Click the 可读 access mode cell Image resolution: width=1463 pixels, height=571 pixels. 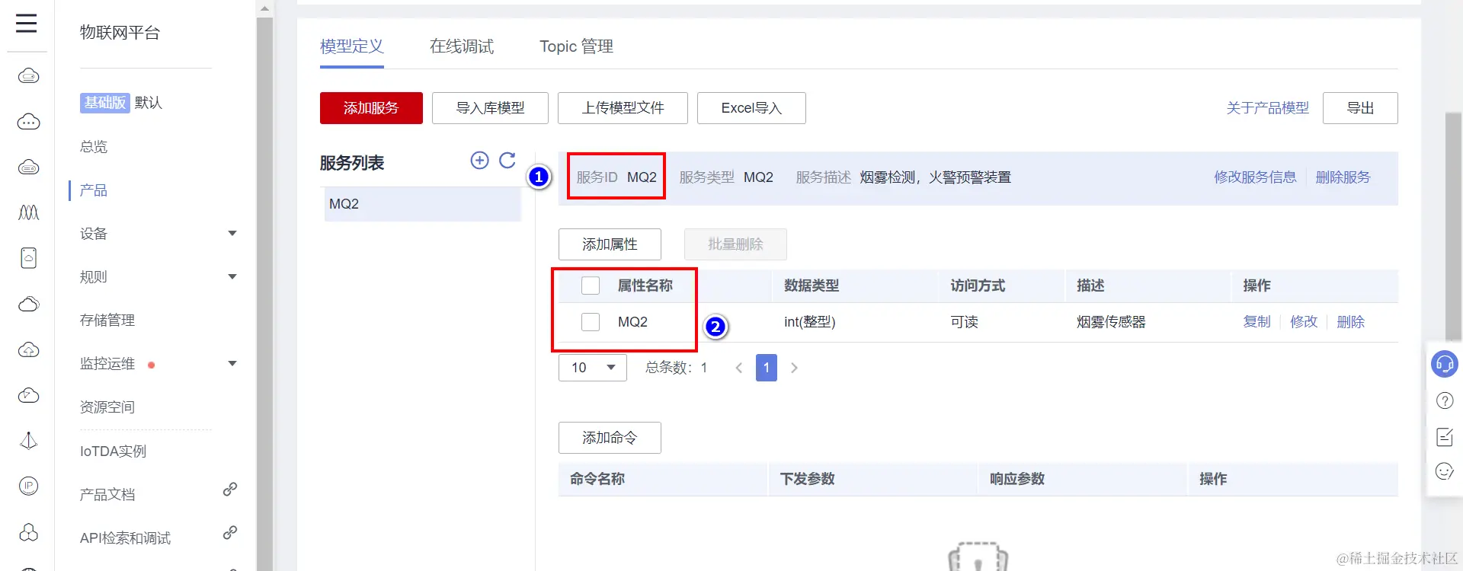pos(964,322)
